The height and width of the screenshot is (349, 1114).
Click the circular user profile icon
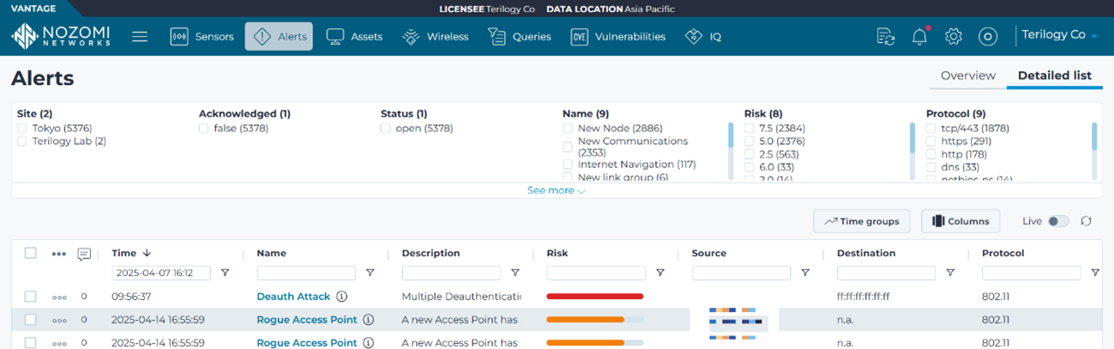point(988,36)
